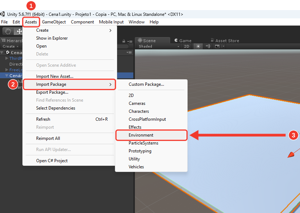This screenshot has height=213, width=300.
Task: Choose Open in Assets menu
Action: (x=70, y=46)
